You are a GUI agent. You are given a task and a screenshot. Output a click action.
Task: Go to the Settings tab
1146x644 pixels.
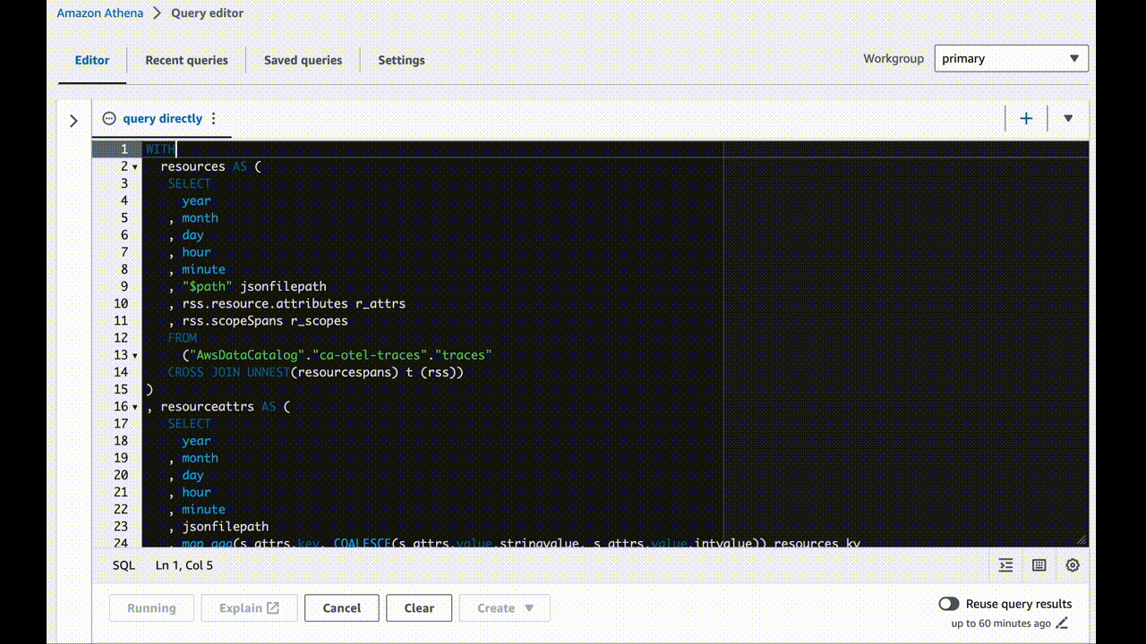click(401, 60)
